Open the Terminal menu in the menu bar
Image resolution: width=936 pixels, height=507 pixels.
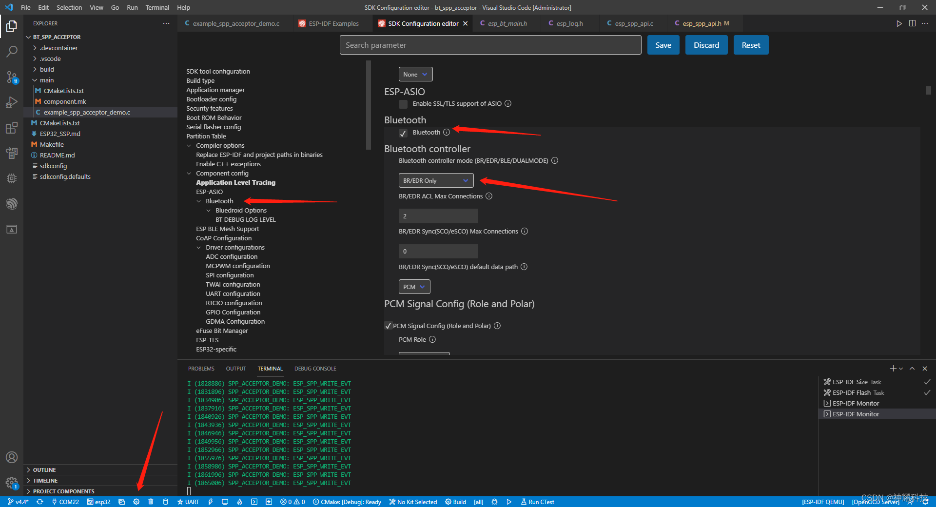coord(157,7)
